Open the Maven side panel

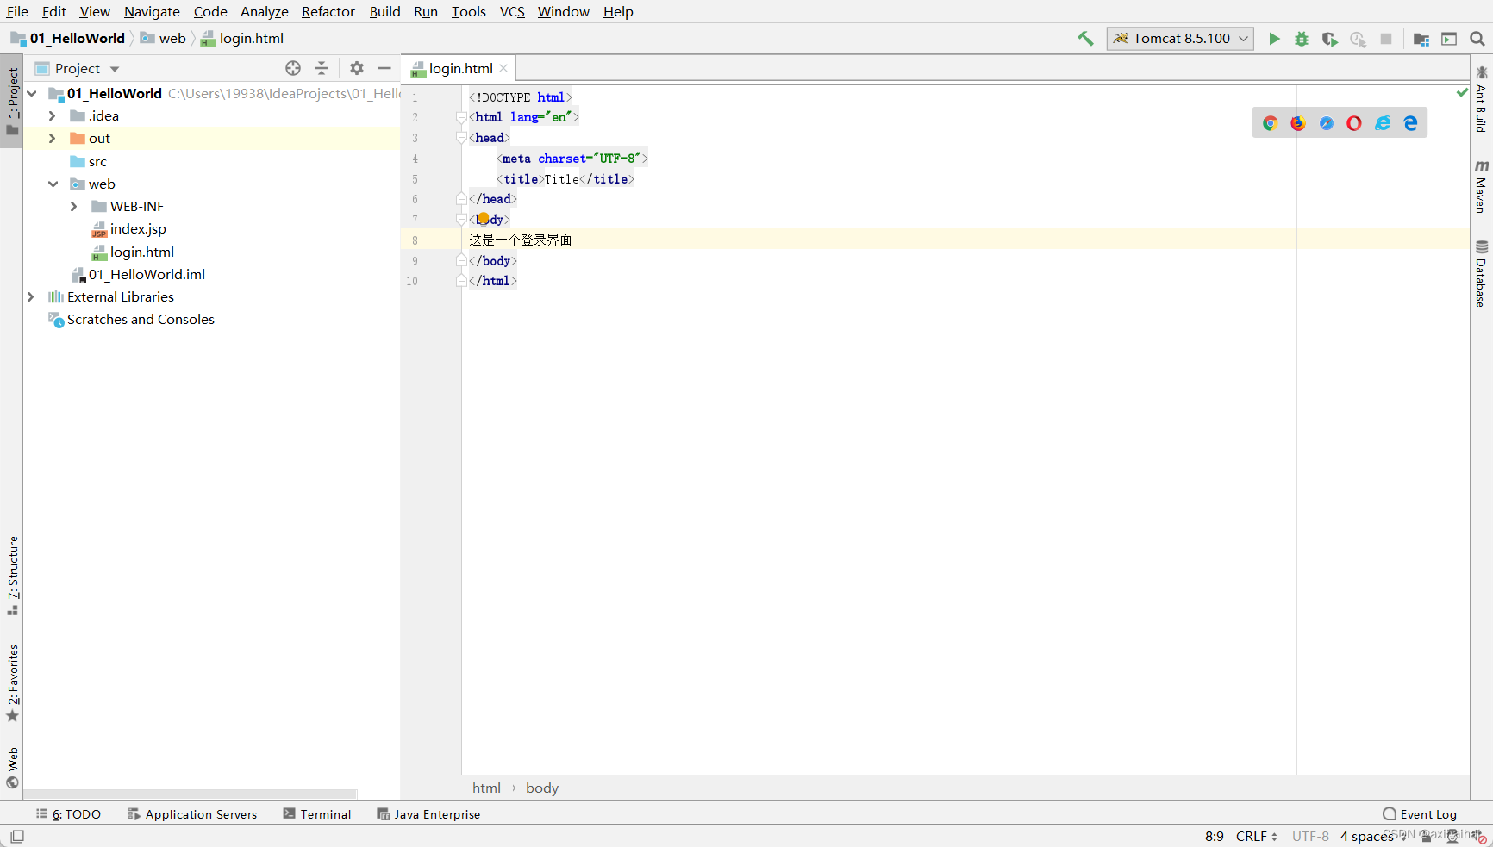[x=1481, y=186]
